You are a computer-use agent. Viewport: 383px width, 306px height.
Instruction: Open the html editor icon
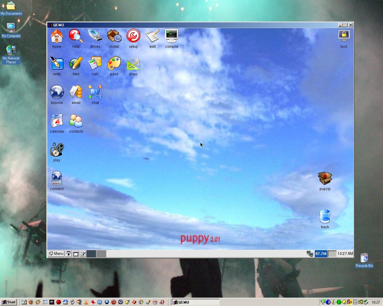click(x=76, y=66)
